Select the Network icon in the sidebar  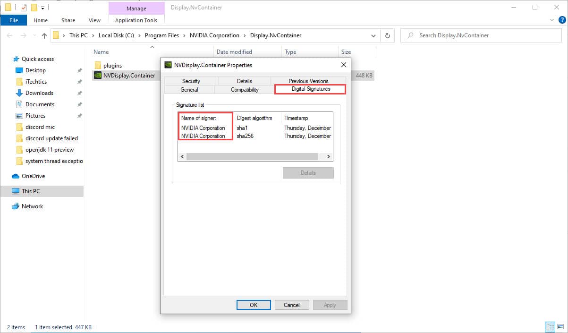16,206
